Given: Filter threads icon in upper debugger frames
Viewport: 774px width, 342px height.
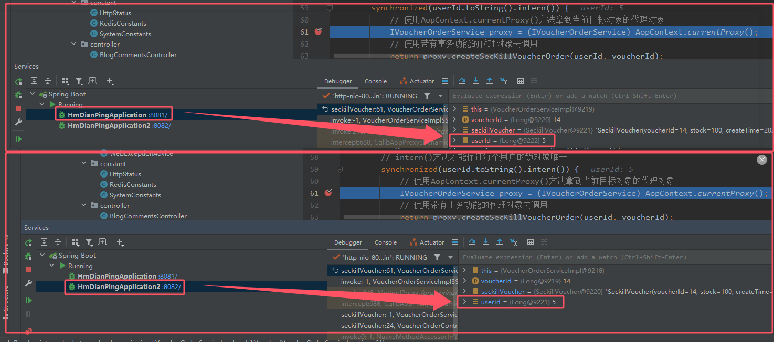Looking at the screenshot, I should pyautogui.click(x=427, y=96).
